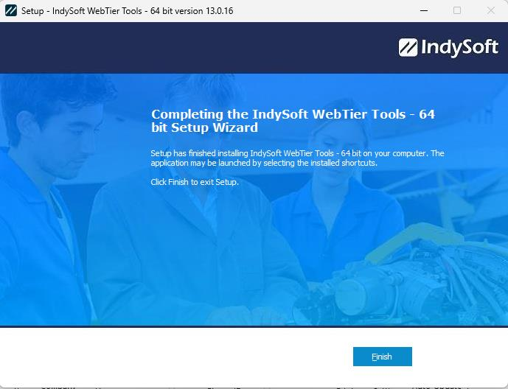
Task: Click the window title 'Setup - IndySoft WebTier Tools'
Action: click(127, 10)
